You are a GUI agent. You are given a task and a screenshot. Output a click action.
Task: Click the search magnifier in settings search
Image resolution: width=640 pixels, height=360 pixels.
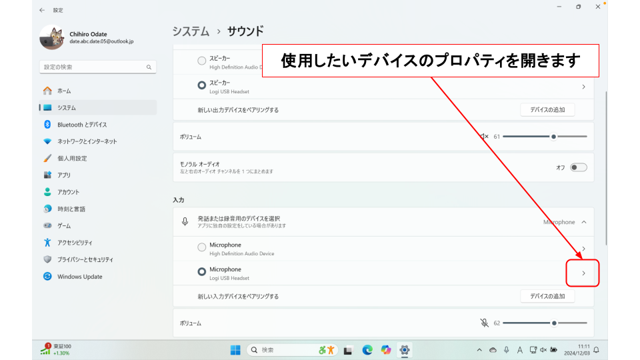pos(149,67)
